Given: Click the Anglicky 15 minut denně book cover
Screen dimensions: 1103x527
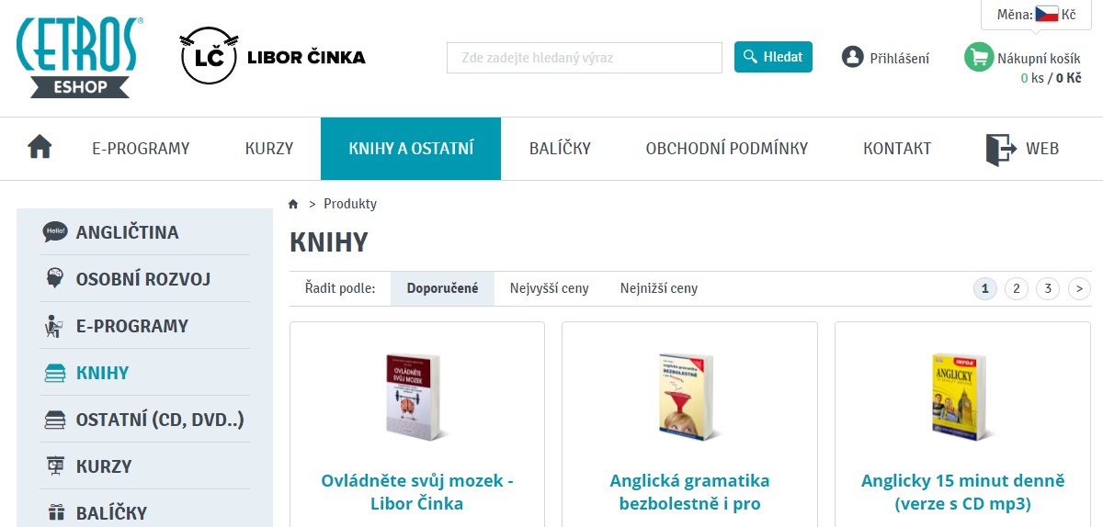Looking at the screenshot, I should click(x=958, y=397).
